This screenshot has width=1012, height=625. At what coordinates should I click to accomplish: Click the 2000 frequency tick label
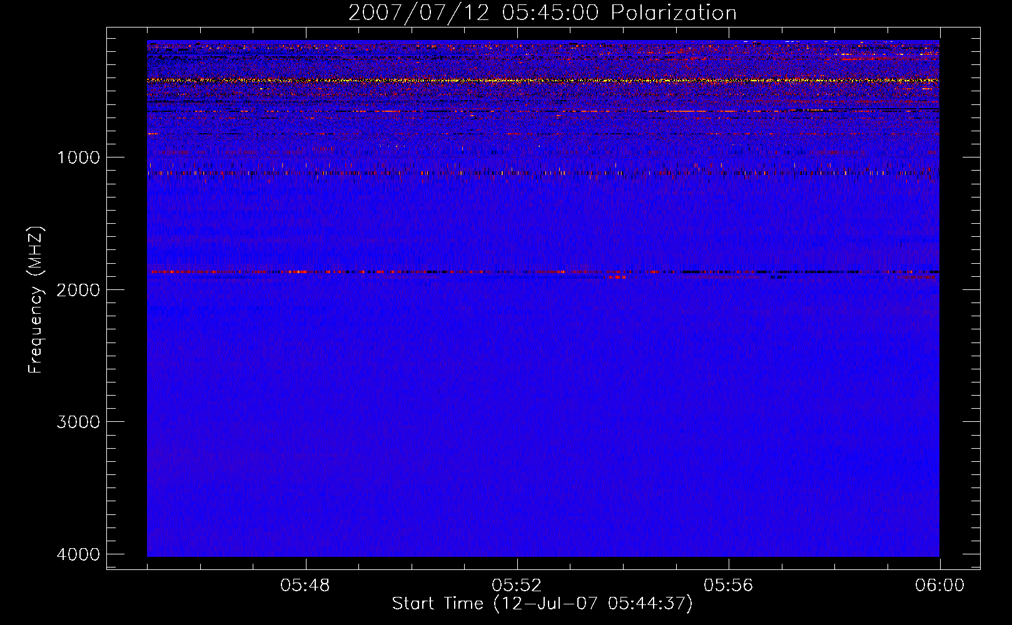[78, 289]
